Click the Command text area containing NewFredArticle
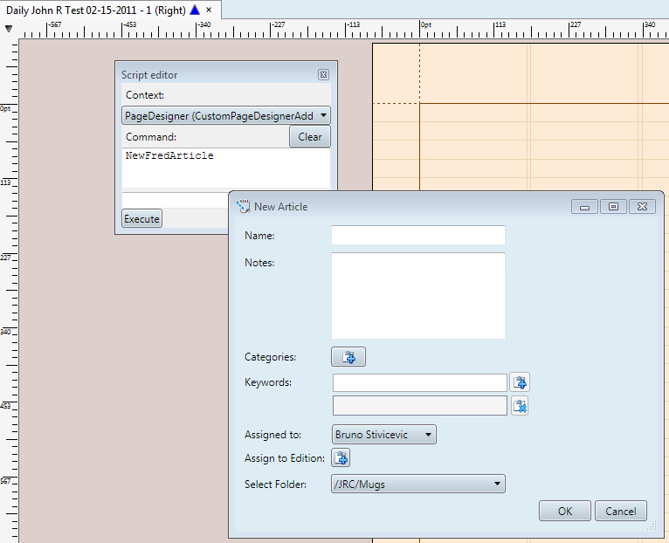This screenshot has width=669, height=543. (226, 168)
